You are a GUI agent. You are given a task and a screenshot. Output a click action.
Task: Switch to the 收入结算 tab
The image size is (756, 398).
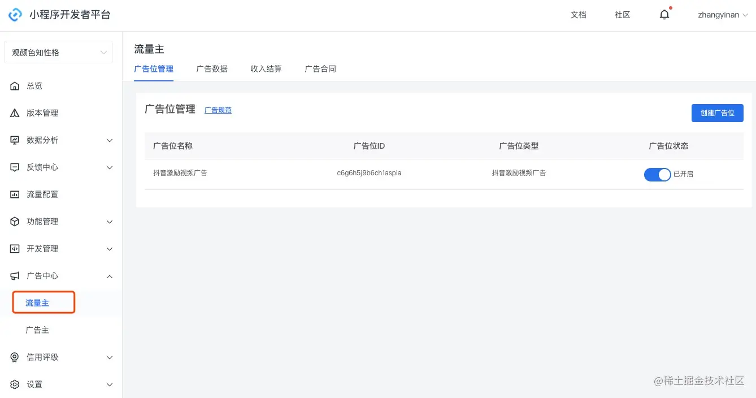coord(266,69)
